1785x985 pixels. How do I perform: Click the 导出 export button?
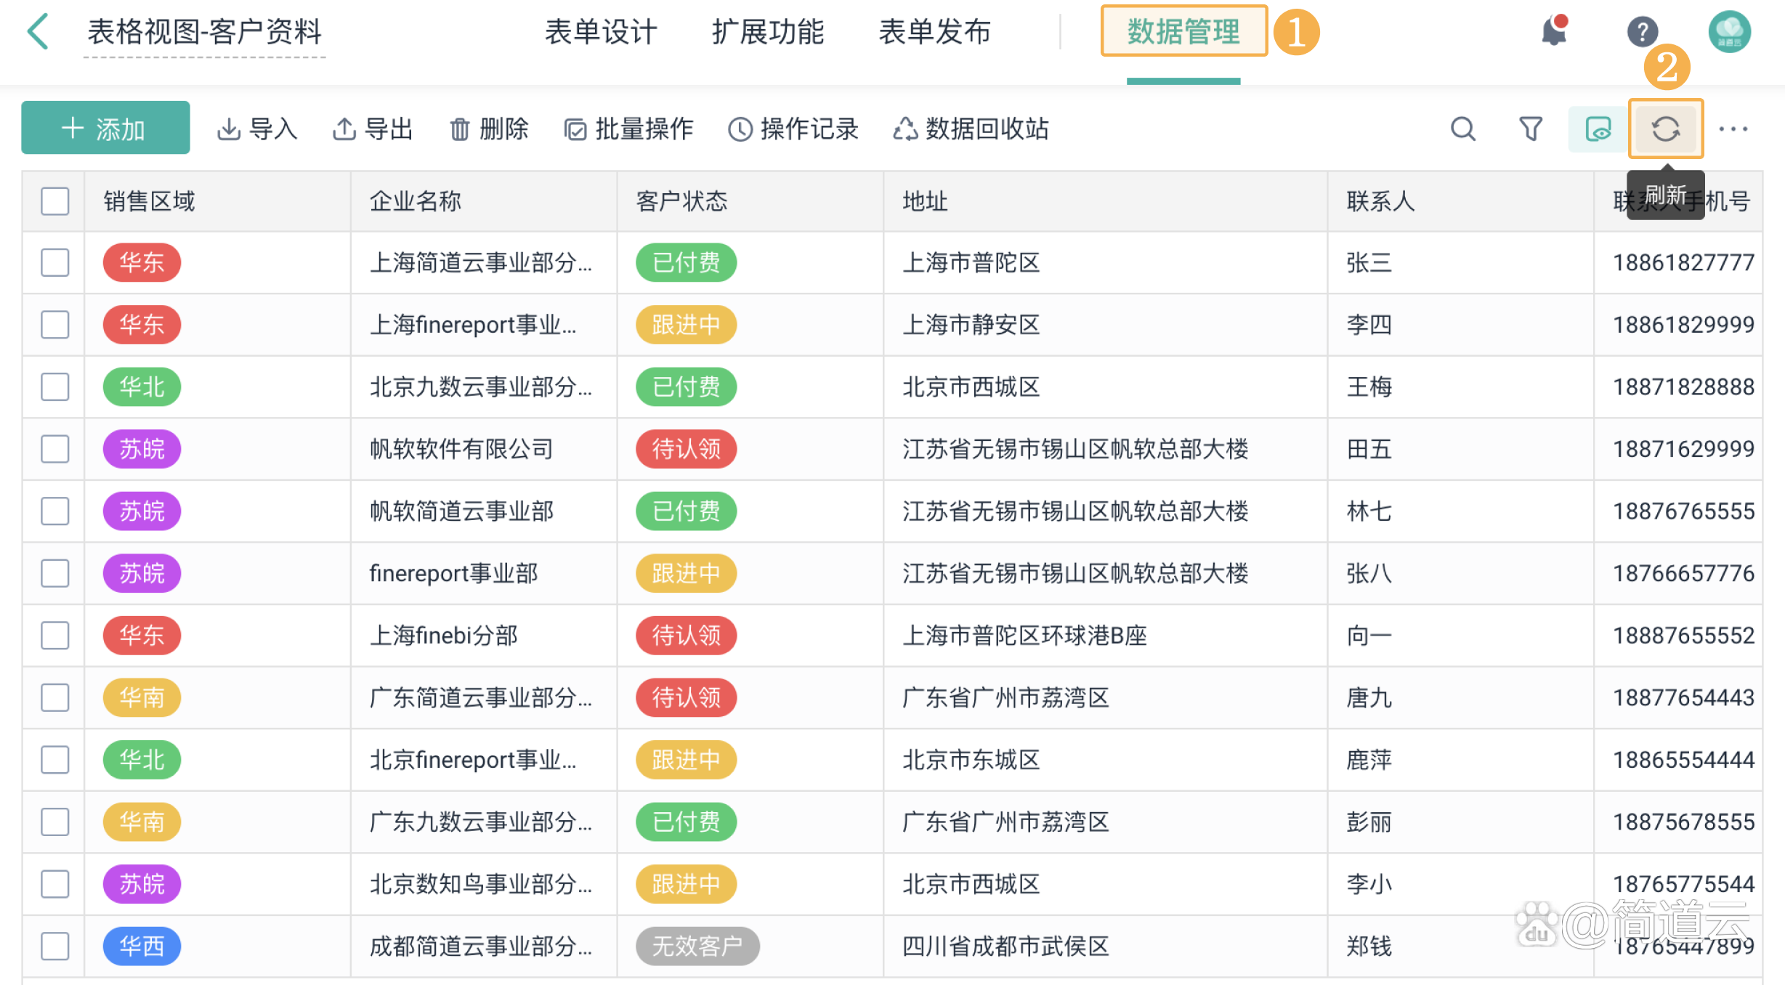[x=373, y=129]
